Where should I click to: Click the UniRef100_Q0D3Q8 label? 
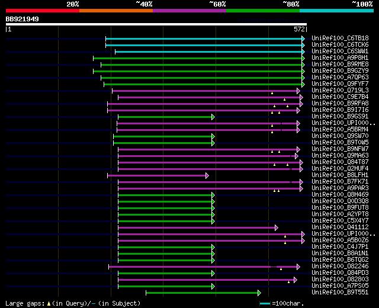[340, 201]
